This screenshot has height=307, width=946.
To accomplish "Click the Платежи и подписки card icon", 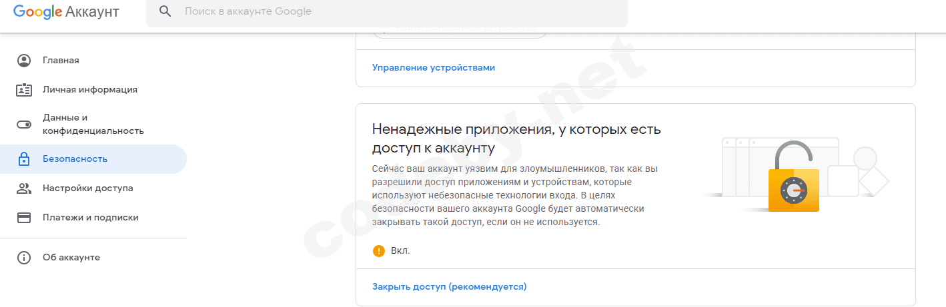I will pos(24,218).
